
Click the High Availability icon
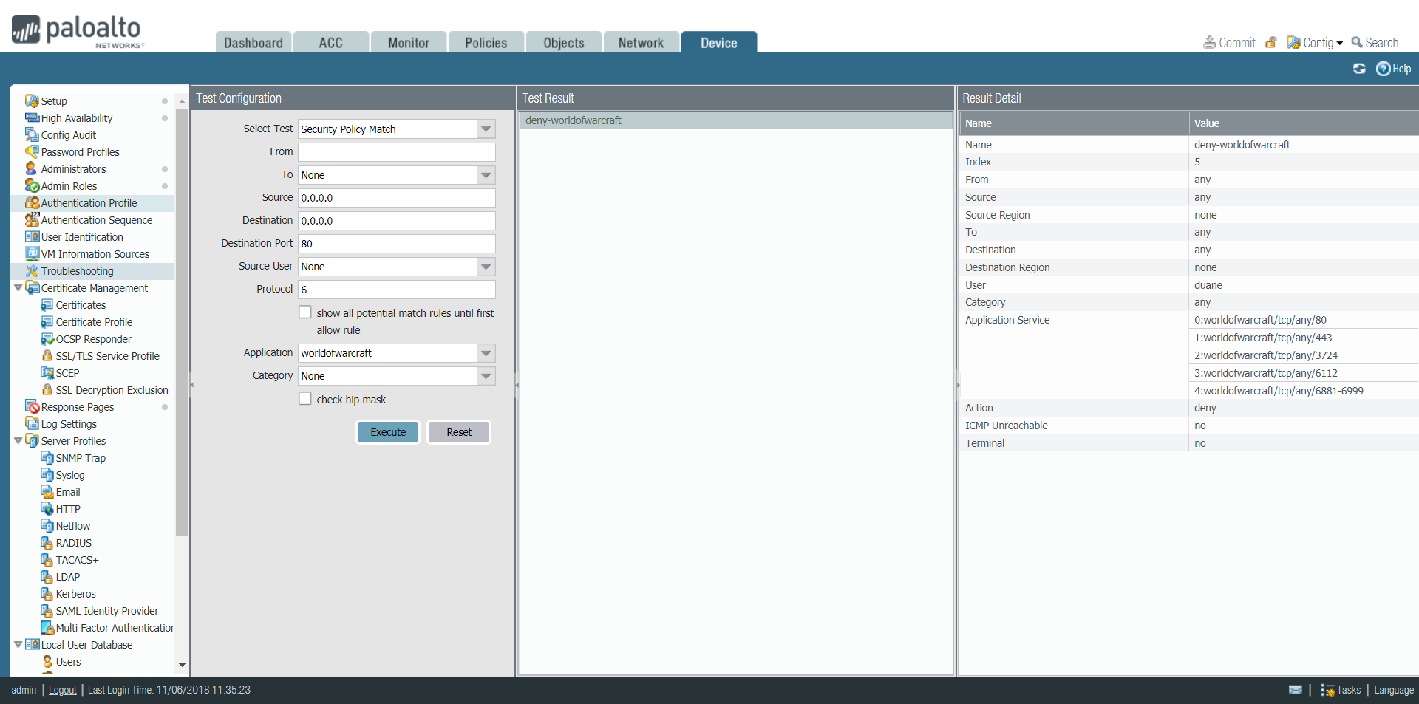tap(32, 117)
